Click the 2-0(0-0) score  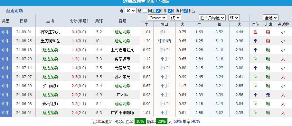79,86
